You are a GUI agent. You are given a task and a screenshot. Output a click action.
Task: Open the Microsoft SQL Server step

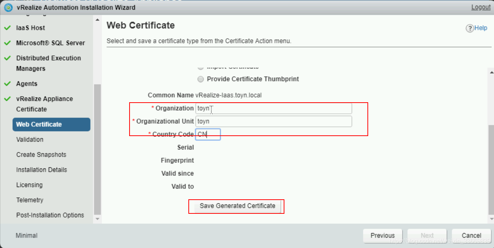(x=51, y=43)
